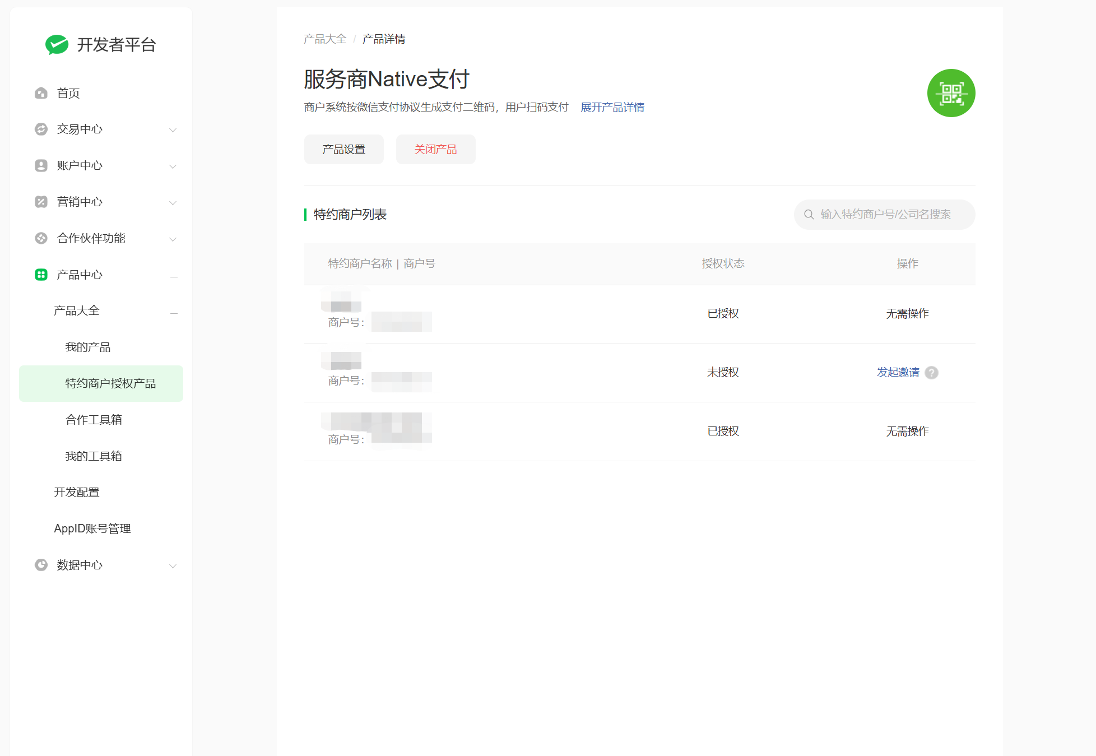Click the 操作 column header
This screenshot has height=756, width=1096.
tap(907, 263)
